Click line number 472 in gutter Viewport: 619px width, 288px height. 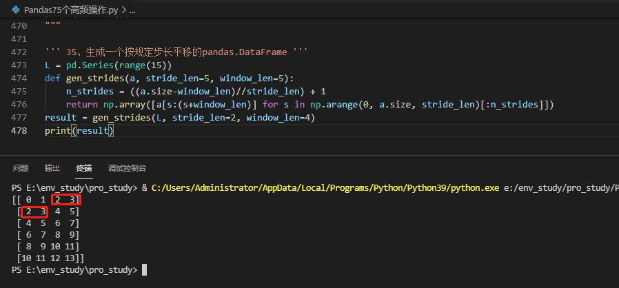[20, 52]
